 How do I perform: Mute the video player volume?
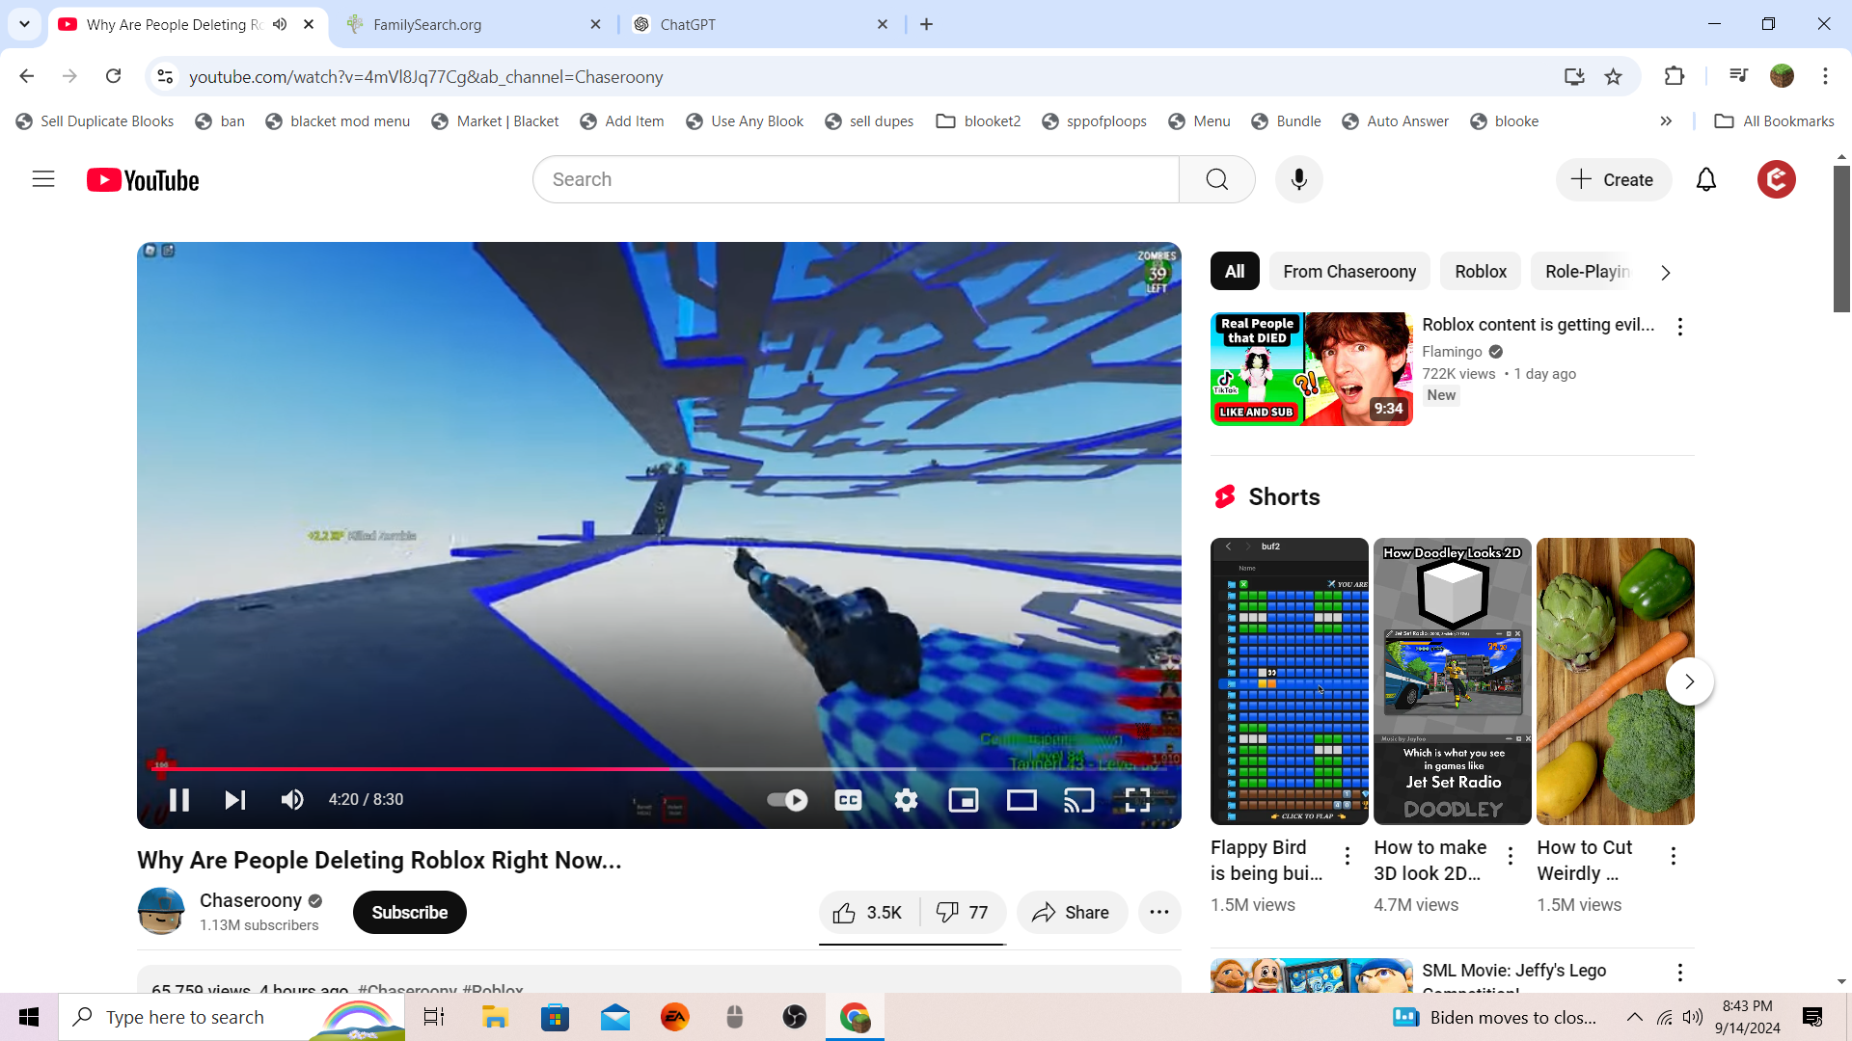[x=292, y=800]
